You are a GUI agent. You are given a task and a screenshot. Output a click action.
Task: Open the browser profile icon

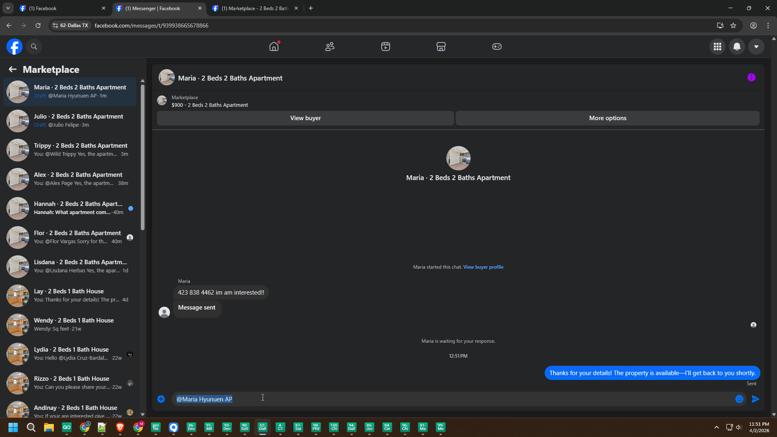pyautogui.click(x=754, y=25)
